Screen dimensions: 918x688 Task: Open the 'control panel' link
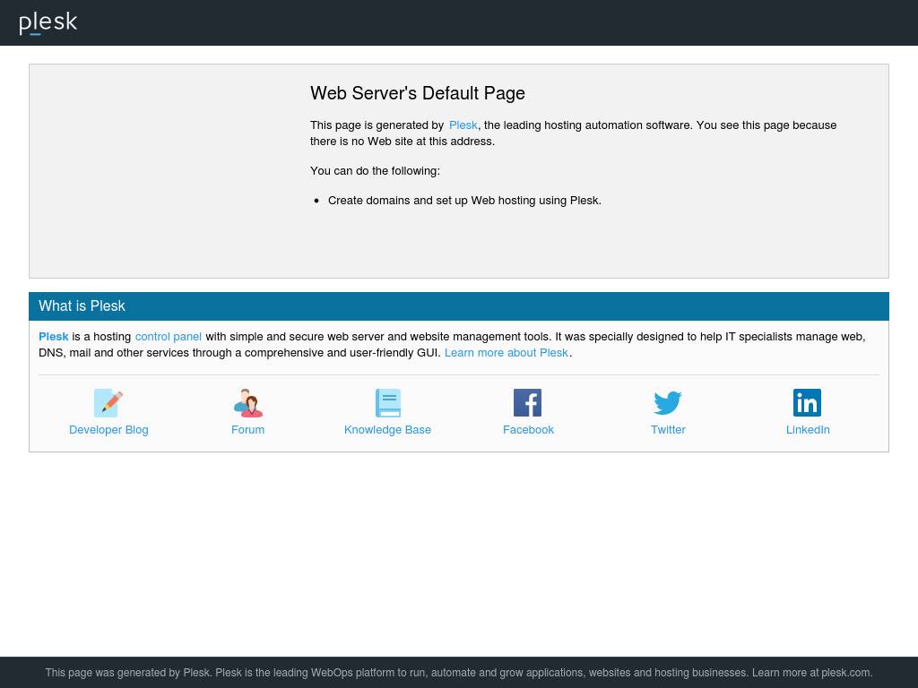pos(169,337)
